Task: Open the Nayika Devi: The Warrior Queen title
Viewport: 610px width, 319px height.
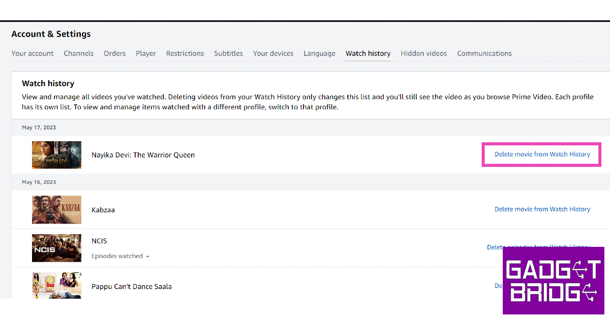Action: point(143,155)
